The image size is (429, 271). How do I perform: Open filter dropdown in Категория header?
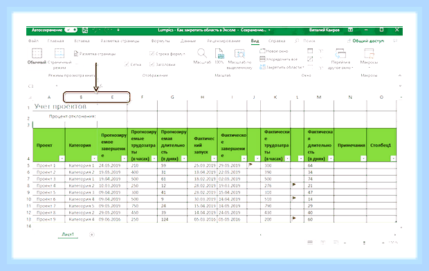[94, 158]
